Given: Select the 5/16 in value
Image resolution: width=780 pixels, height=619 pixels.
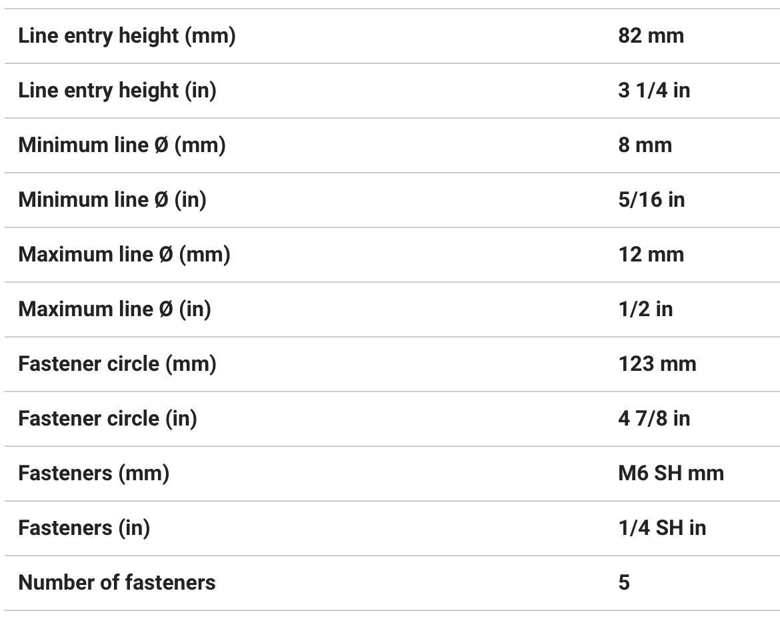Looking at the screenshot, I should pos(651,200).
